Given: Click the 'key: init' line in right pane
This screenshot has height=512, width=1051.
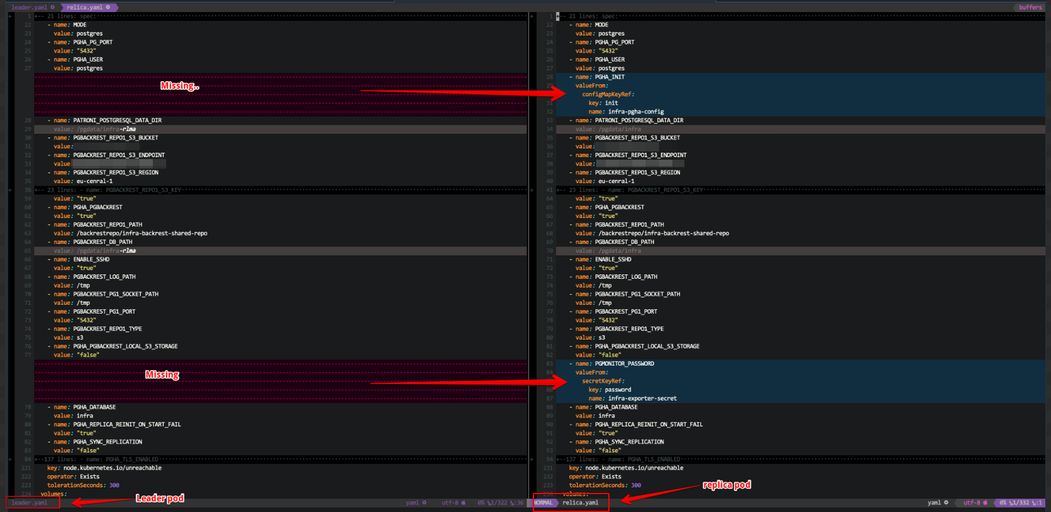Looking at the screenshot, I should coord(603,103).
